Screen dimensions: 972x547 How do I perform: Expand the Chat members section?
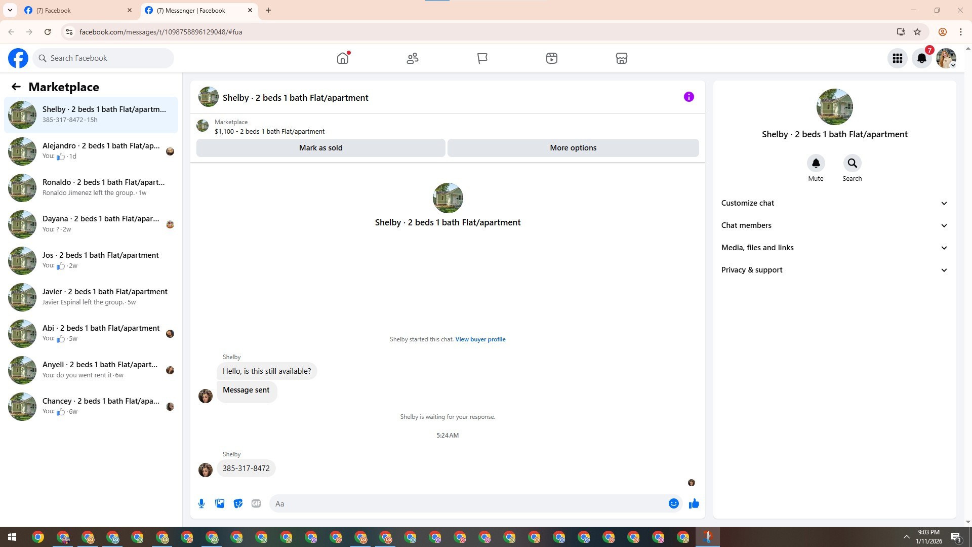pyautogui.click(x=834, y=225)
